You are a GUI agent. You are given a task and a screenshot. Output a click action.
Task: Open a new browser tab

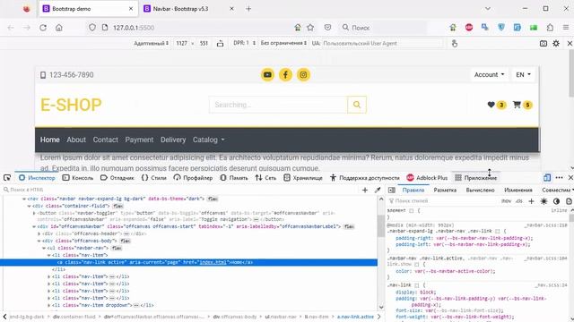(248, 8)
